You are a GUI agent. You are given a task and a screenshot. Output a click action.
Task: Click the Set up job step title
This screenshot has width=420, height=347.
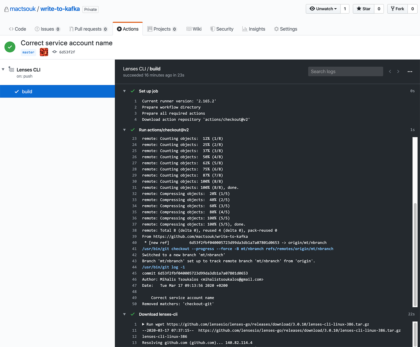click(x=148, y=91)
